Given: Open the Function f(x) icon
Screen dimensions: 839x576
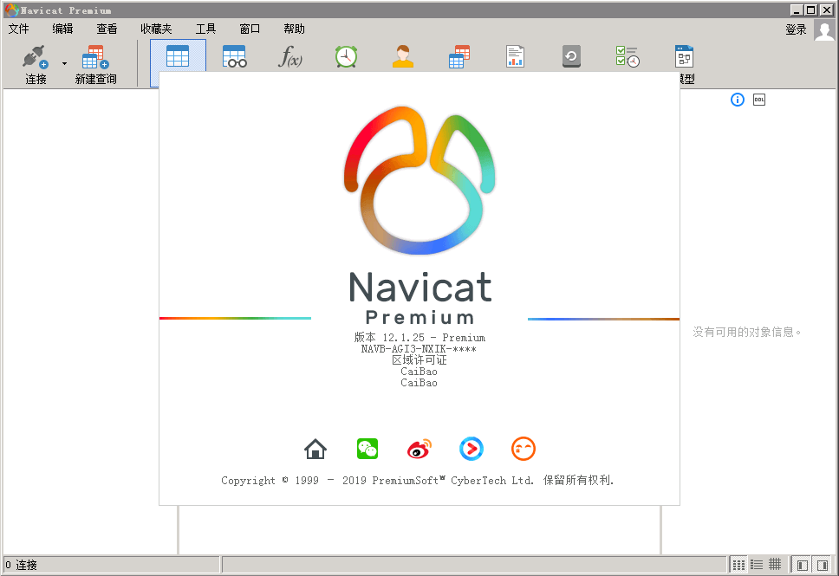Looking at the screenshot, I should [x=290, y=56].
